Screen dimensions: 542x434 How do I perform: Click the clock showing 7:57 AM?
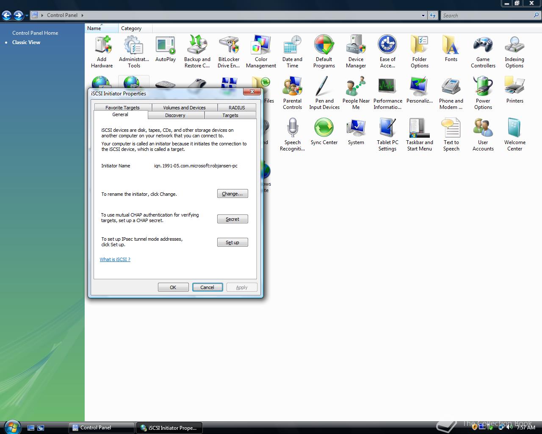(x=526, y=427)
